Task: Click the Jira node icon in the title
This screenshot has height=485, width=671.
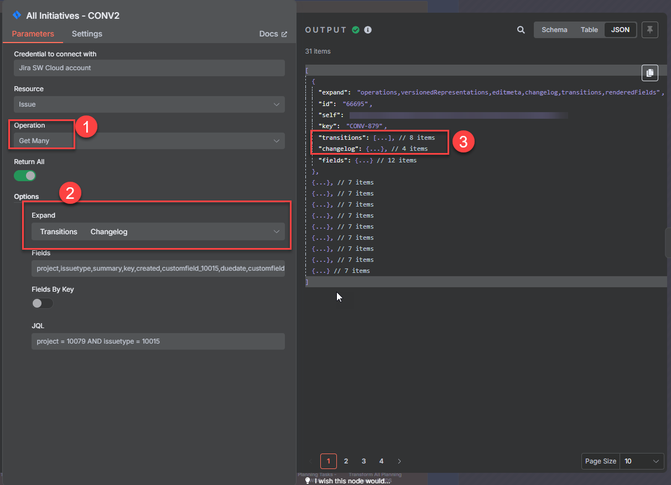Action: pos(17,15)
